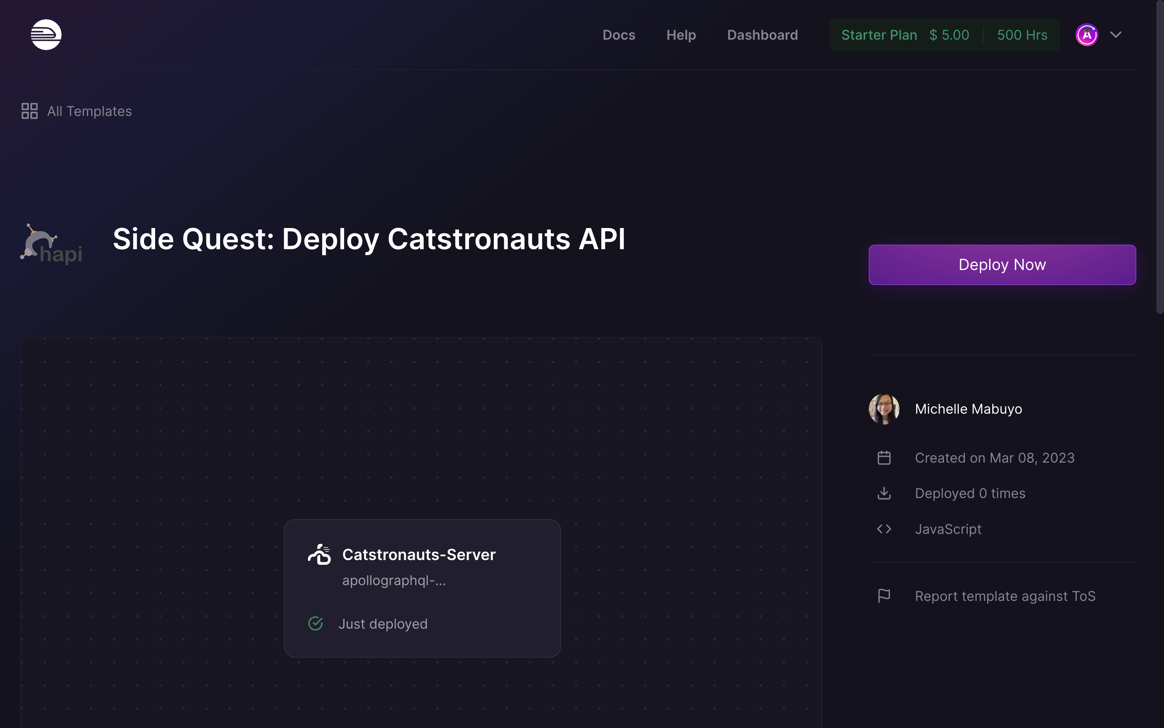The image size is (1164, 728).
Task: Open All Templates via the grid icon
Action: click(29, 111)
